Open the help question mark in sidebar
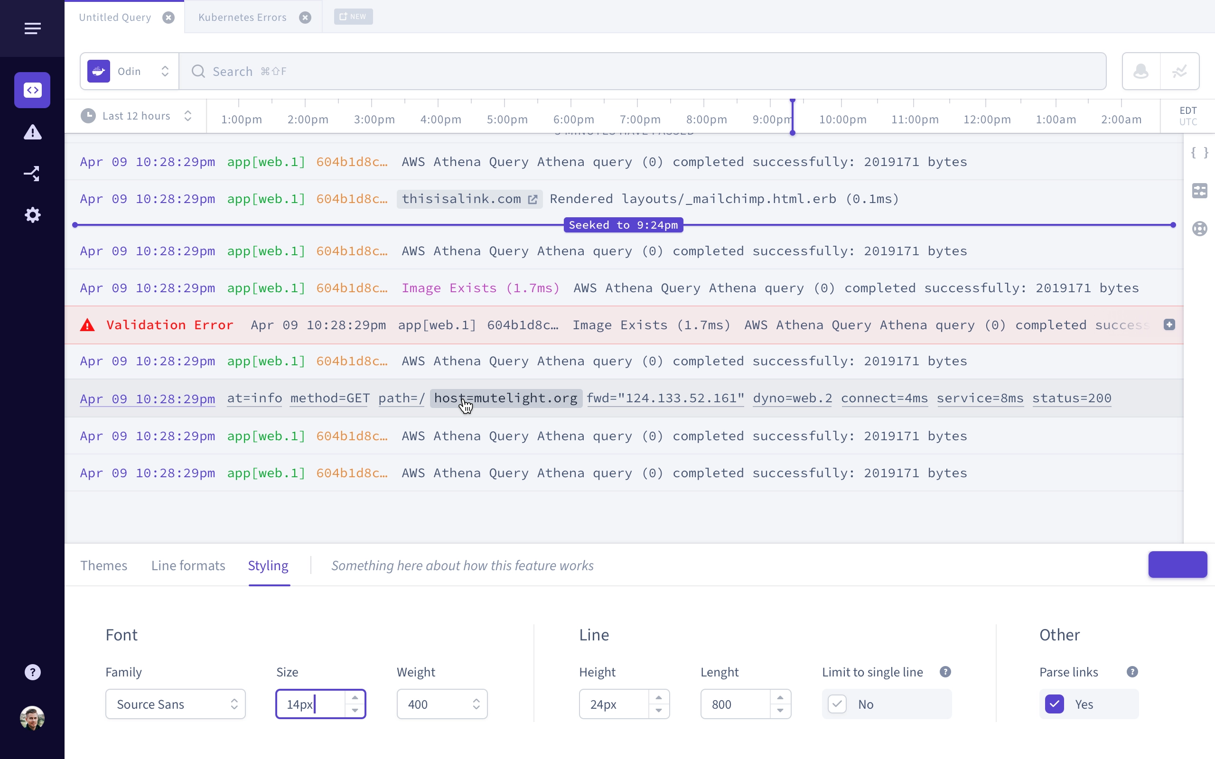Screen dimensions: 1215x759 33,672
